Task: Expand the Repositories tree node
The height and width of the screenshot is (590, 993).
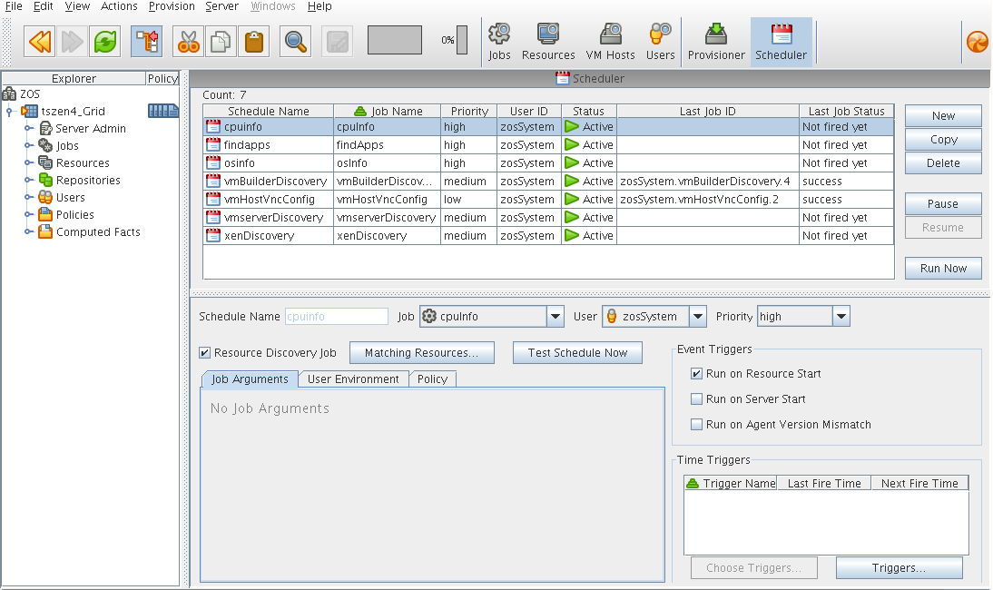Action: 29,181
